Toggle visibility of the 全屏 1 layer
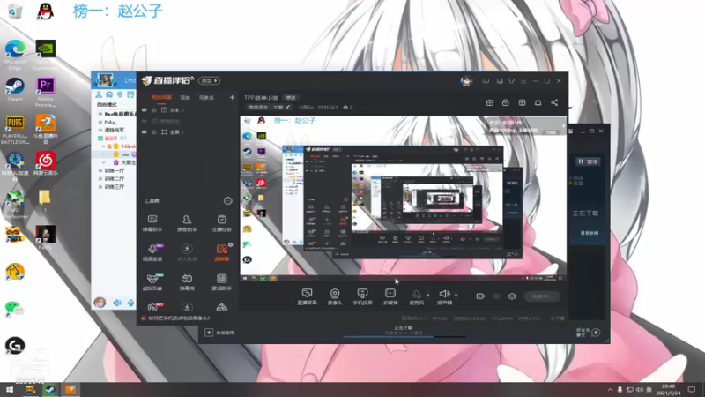Screen dimensions: 705x397 tap(144, 131)
